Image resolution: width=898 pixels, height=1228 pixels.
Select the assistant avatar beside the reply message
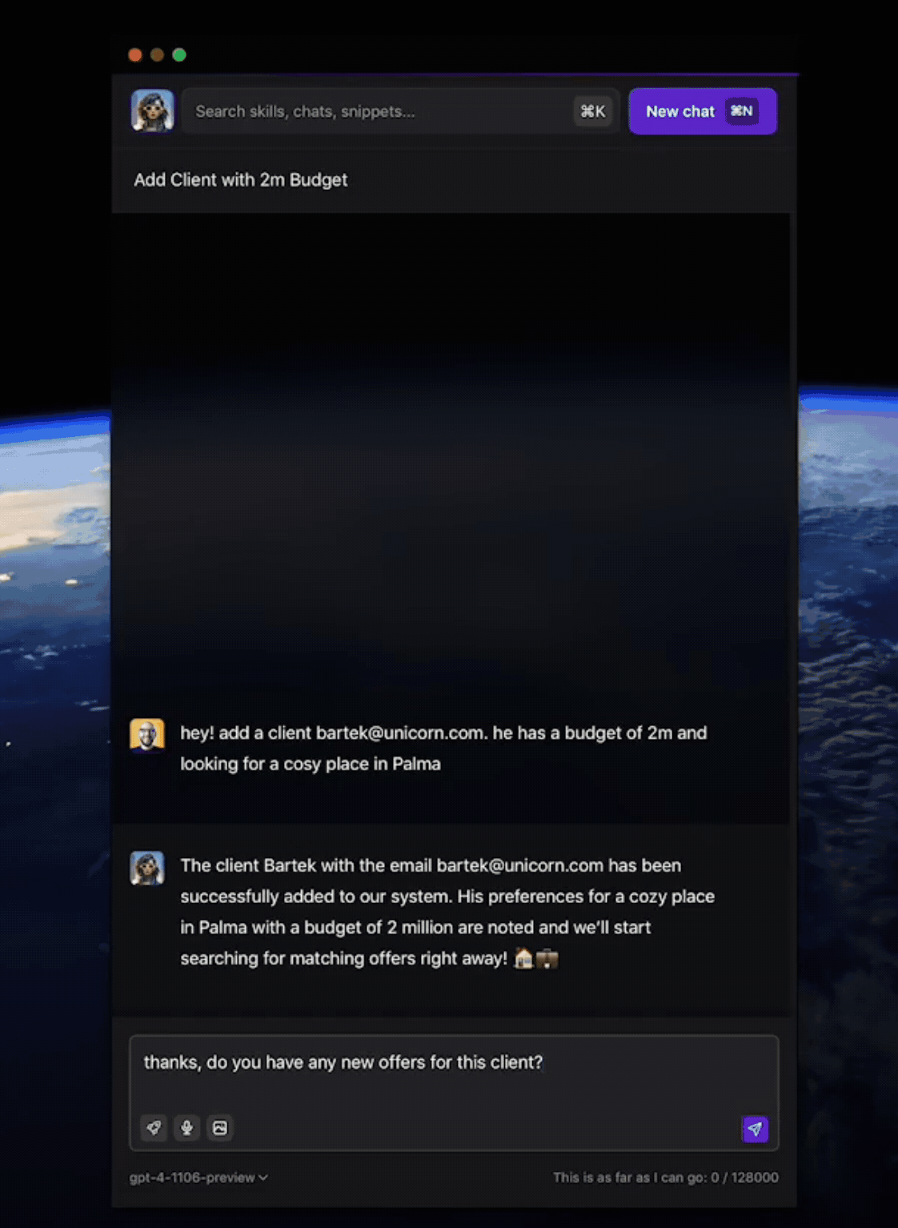click(147, 868)
